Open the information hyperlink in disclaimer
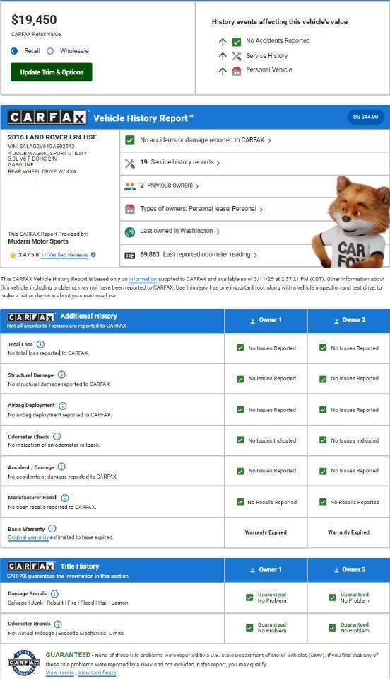 tap(143, 279)
